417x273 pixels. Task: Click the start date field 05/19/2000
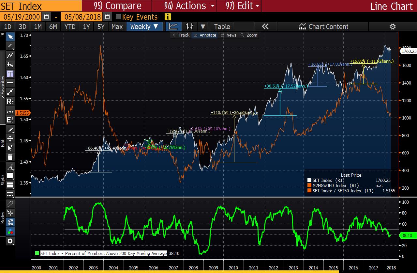[x=21, y=17]
